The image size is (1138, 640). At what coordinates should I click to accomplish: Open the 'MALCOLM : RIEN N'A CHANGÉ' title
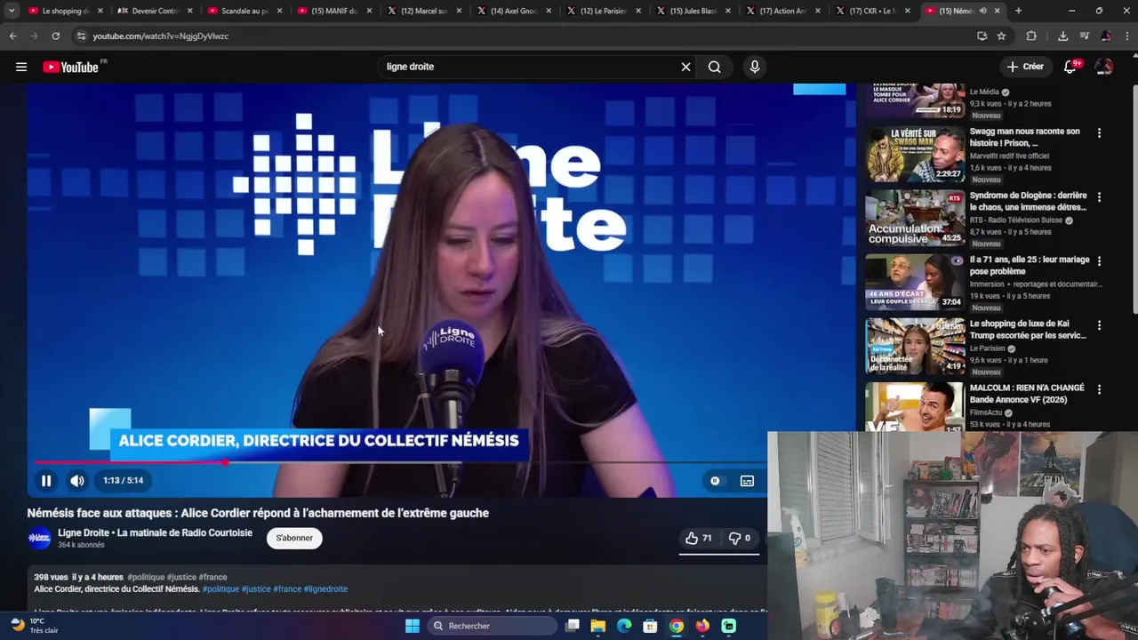pyautogui.click(x=1027, y=394)
